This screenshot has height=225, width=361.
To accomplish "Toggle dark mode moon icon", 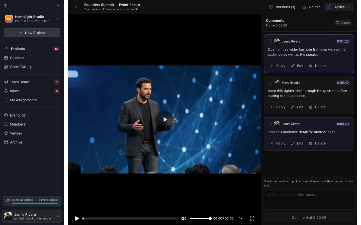I will click(6, 6).
